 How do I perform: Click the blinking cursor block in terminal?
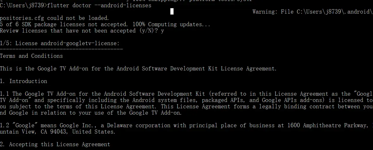tap(172, 11)
